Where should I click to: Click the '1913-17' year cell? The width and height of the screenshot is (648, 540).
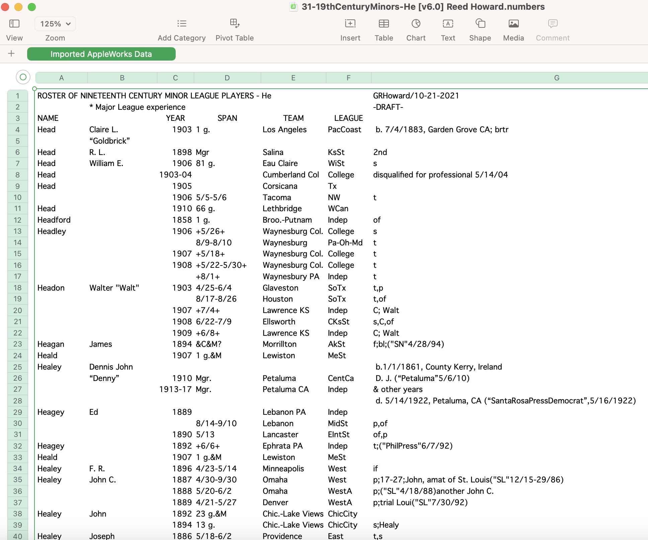[175, 389]
